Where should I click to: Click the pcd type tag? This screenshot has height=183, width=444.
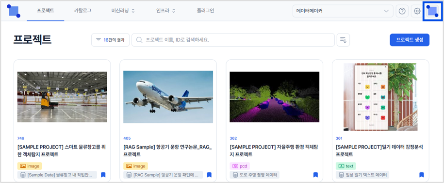[240, 166]
